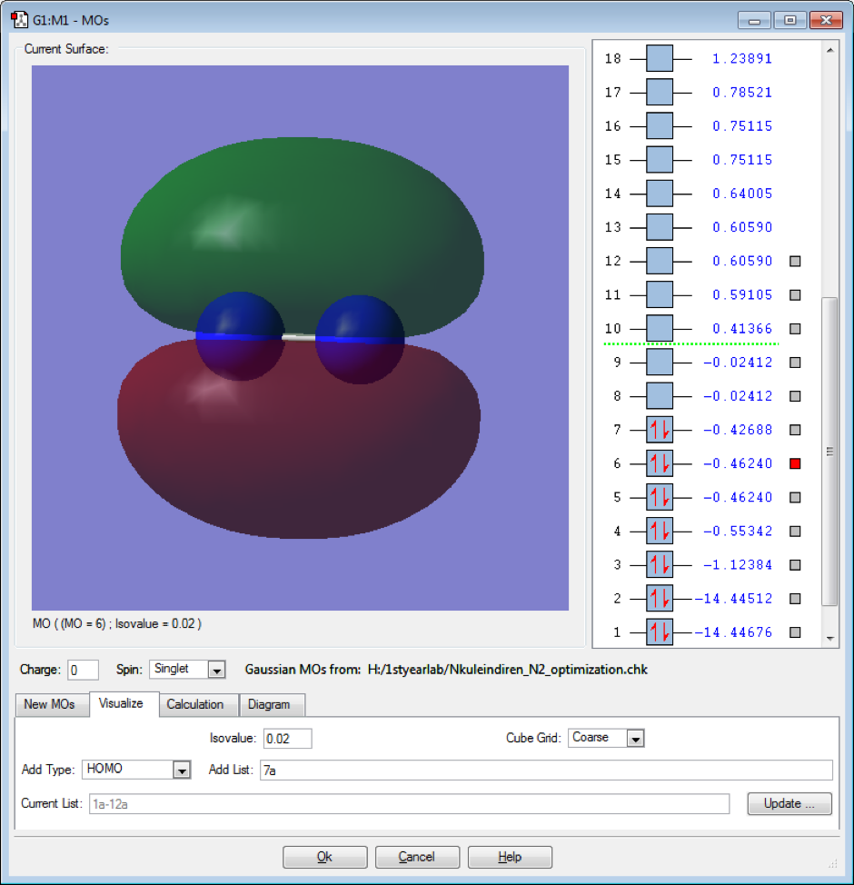Click energy value -14.44676
The width and height of the screenshot is (854, 885).
point(733,632)
